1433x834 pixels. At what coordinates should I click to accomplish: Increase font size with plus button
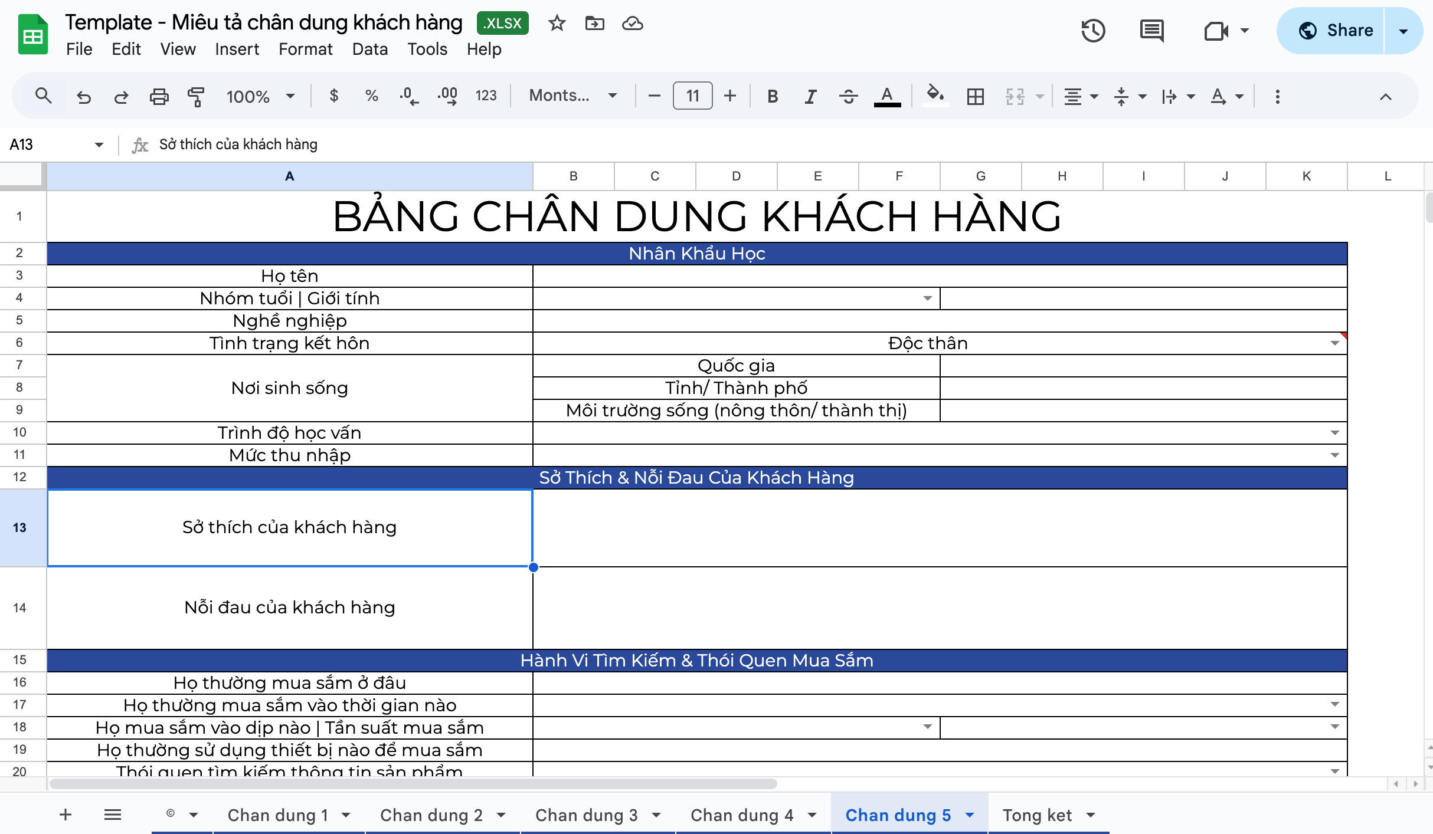[730, 96]
